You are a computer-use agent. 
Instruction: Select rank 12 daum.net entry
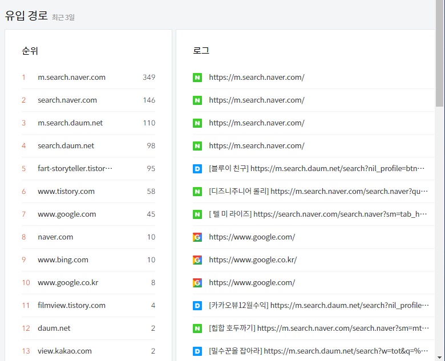click(88, 328)
